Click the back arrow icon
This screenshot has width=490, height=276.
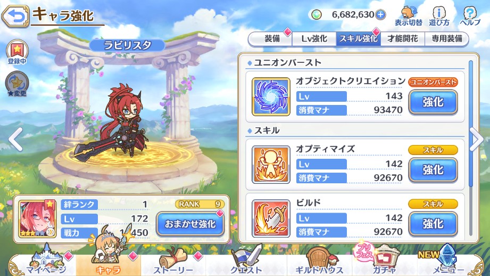pos(15,15)
